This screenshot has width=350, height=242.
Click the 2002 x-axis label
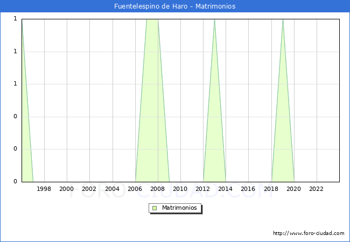click(x=89, y=189)
